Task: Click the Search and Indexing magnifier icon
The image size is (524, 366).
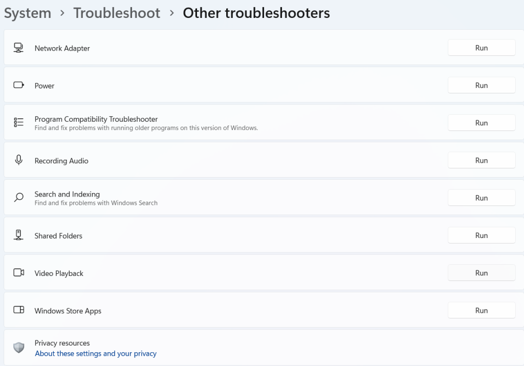Action: click(x=19, y=198)
